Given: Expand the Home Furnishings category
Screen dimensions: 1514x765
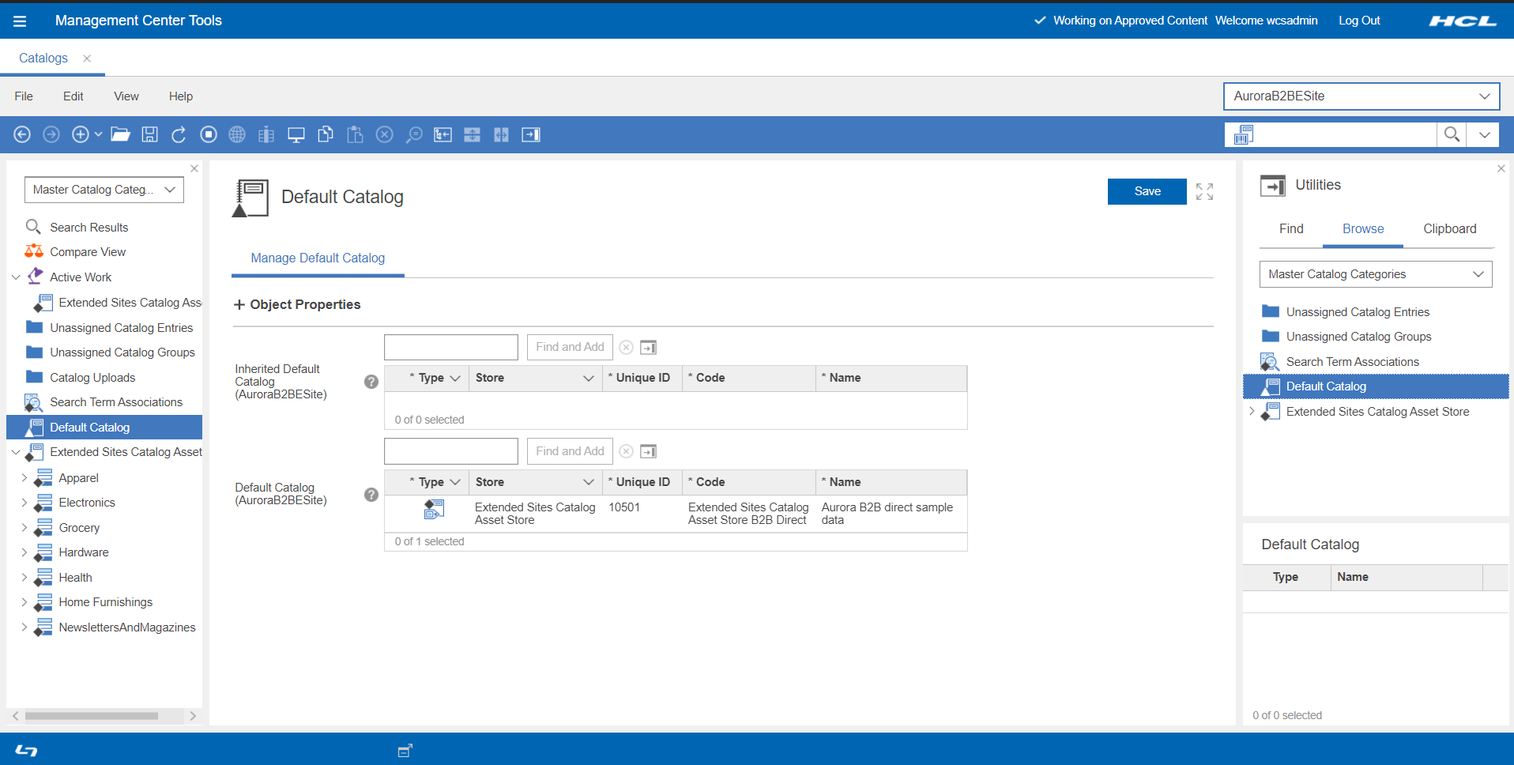Looking at the screenshot, I should 24,602.
